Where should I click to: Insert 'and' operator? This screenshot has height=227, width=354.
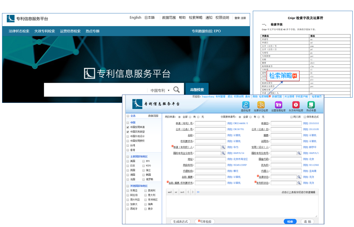pos(169,192)
